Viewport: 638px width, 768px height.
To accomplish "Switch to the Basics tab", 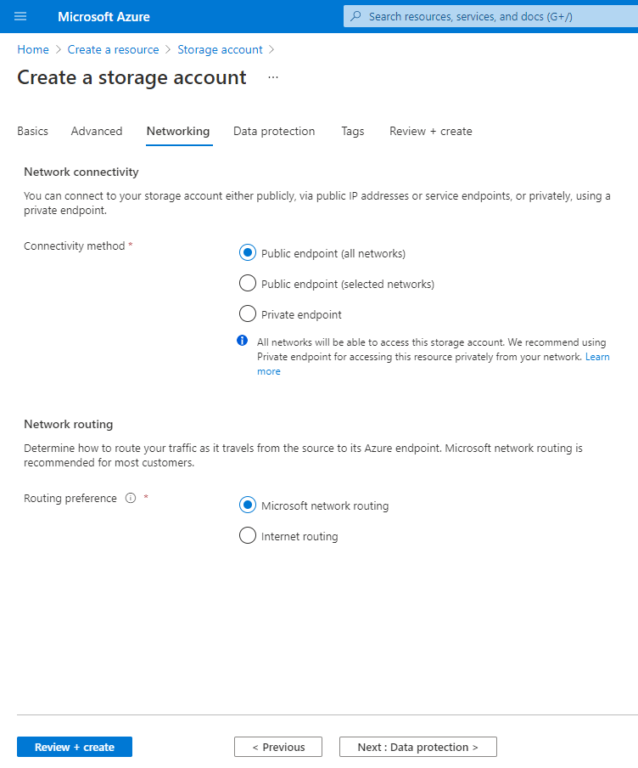I will [x=33, y=132].
